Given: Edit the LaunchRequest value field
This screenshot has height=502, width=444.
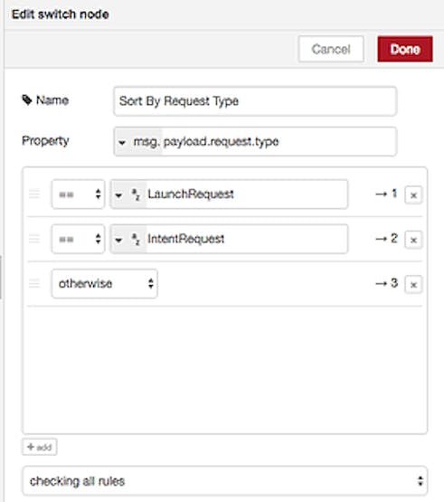Looking at the screenshot, I should 247,194.
